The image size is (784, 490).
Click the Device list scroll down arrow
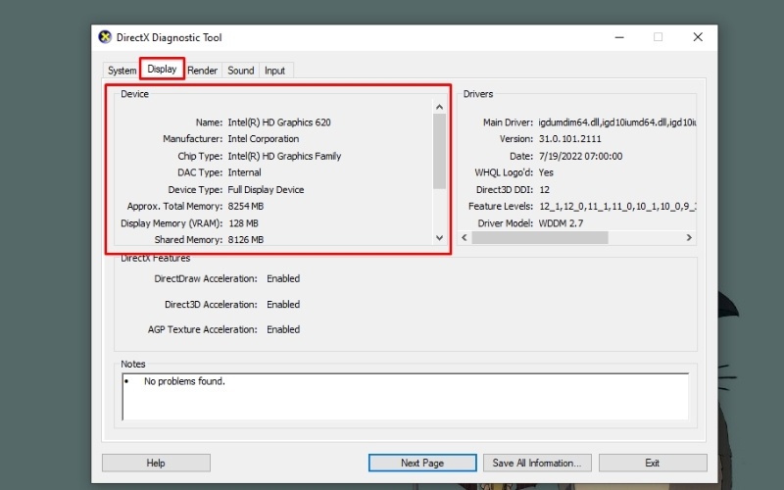pyautogui.click(x=439, y=237)
